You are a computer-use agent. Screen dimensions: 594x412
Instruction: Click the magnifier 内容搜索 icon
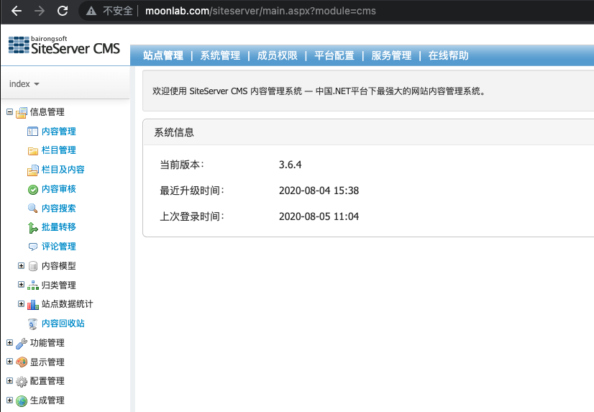point(33,209)
